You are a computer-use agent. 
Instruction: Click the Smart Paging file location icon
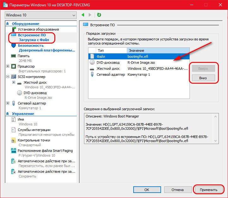pyautogui.click(x=14, y=151)
